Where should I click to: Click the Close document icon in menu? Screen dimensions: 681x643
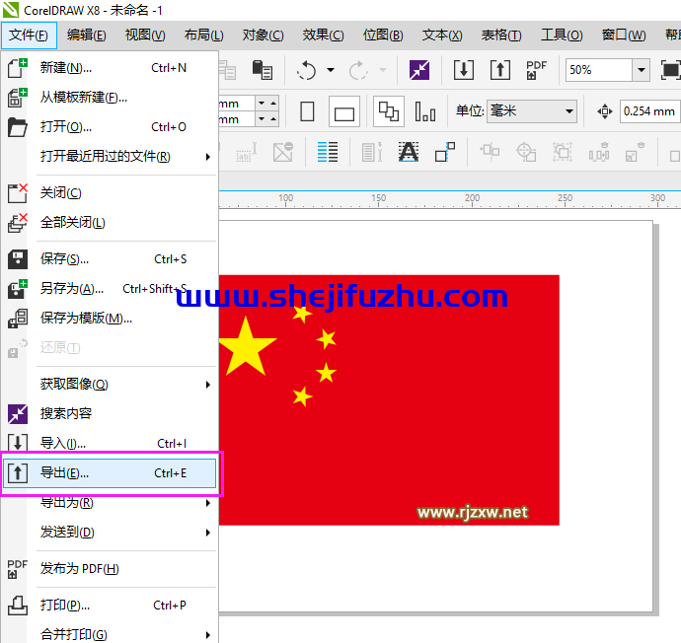pyautogui.click(x=18, y=193)
